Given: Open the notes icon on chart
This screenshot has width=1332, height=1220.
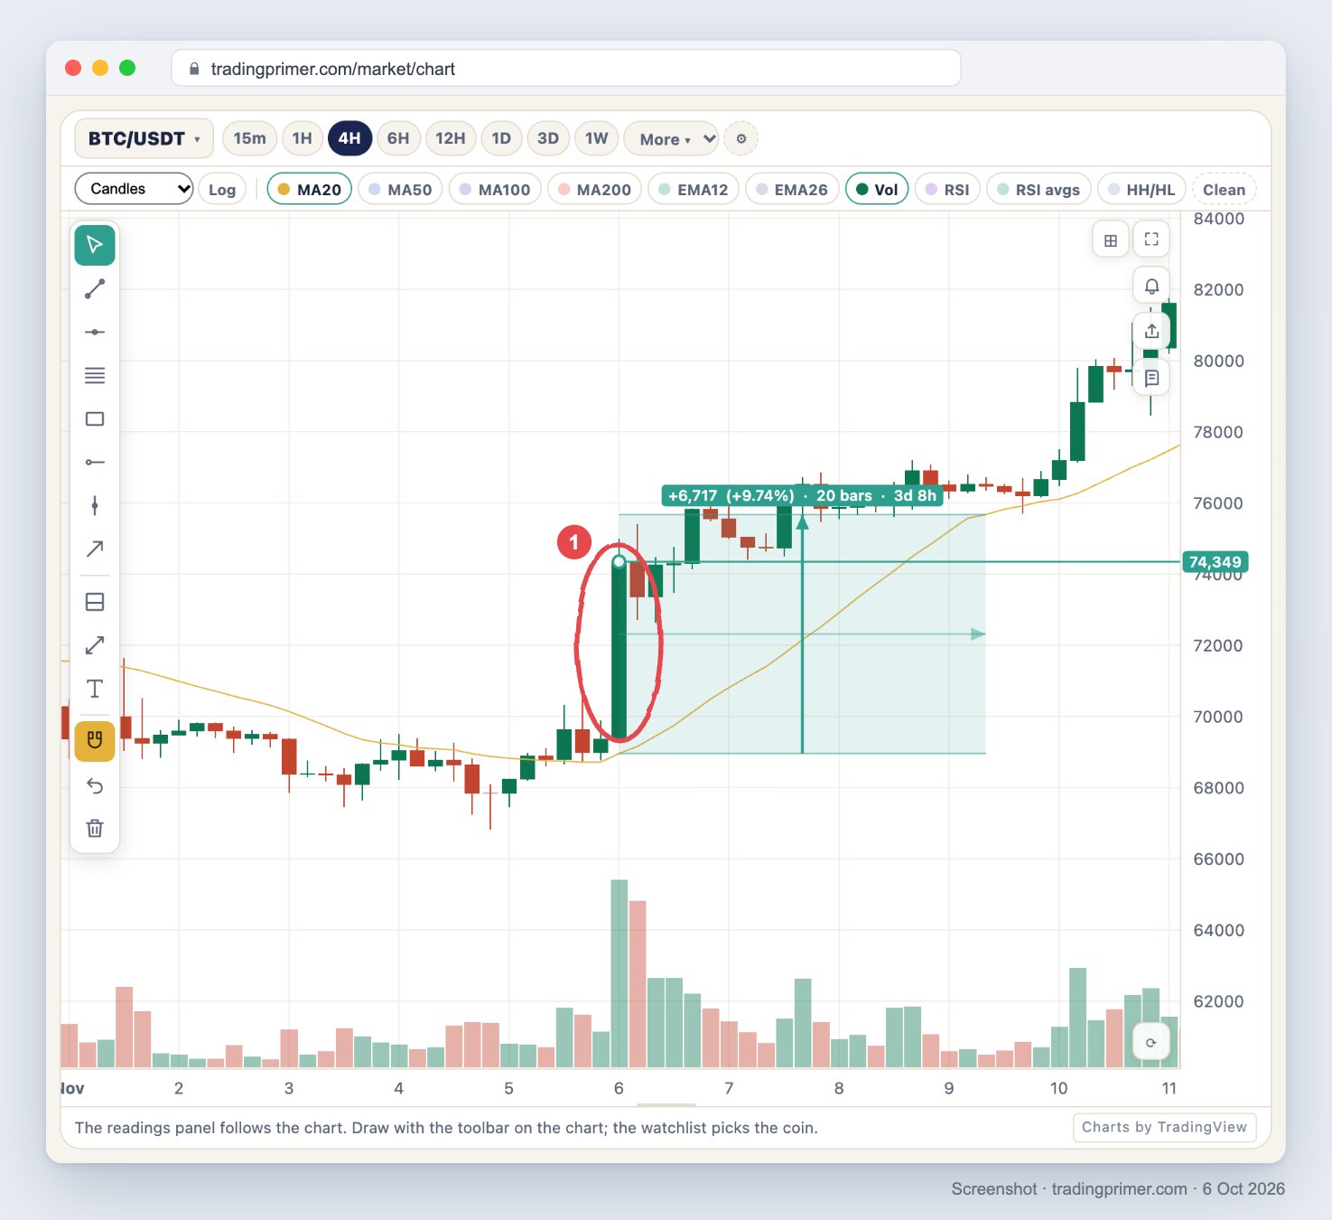Looking at the screenshot, I should (x=1151, y=378).
